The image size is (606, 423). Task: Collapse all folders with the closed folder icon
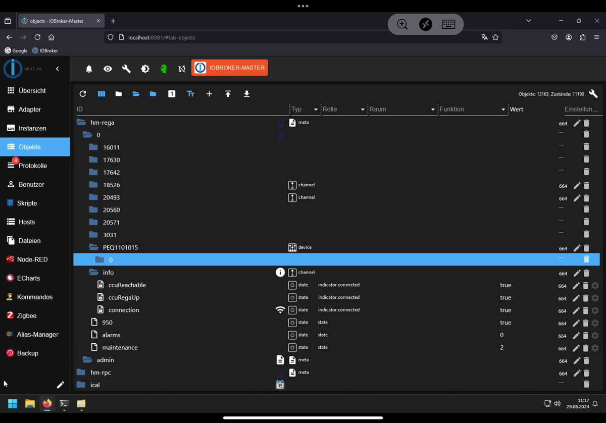click(x=119, y=94)
